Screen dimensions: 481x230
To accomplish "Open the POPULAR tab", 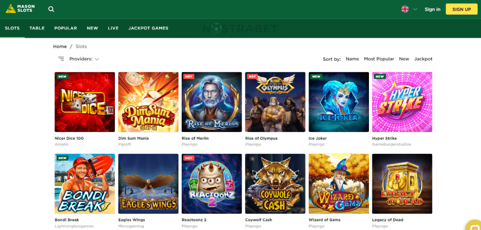I will pyautogui.click(x=66, y=28).
